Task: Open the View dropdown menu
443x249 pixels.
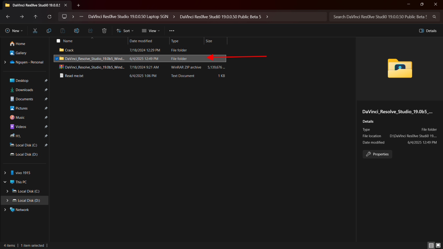Action: (x=151, y=31)
